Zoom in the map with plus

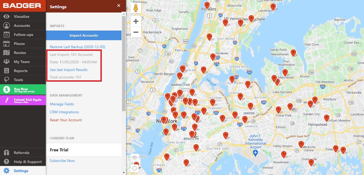(x=136, y=21)
